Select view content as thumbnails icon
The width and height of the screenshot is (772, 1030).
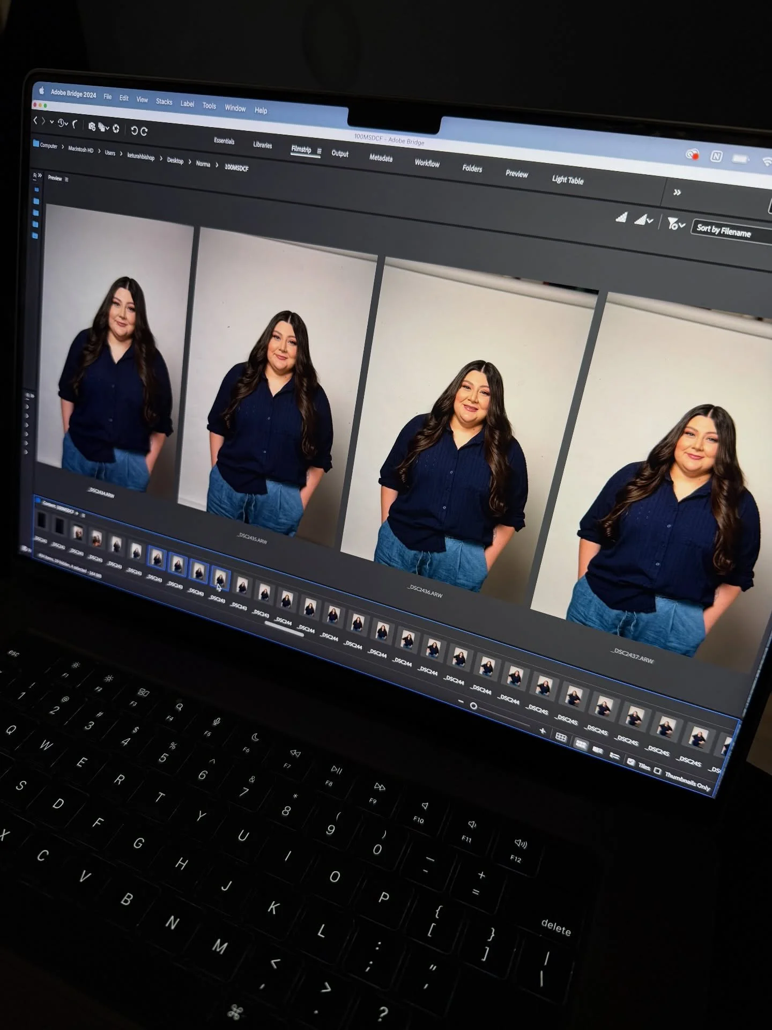(581, 744)
